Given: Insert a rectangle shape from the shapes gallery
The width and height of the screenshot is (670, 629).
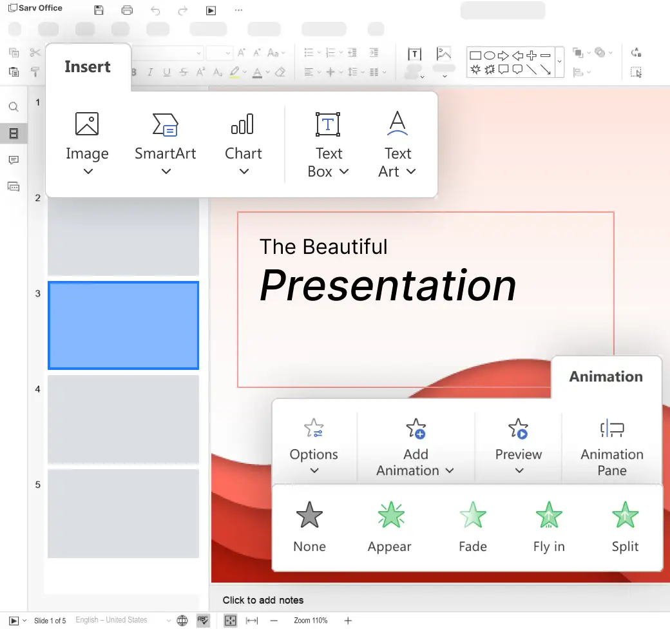Looking at the screenshot, I should pyautogui.click(x=476, y=53).
